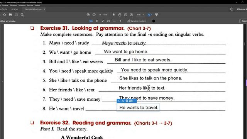
Task: Tick the Exercise 31 checkbox
Action: [x=32, y=28]
